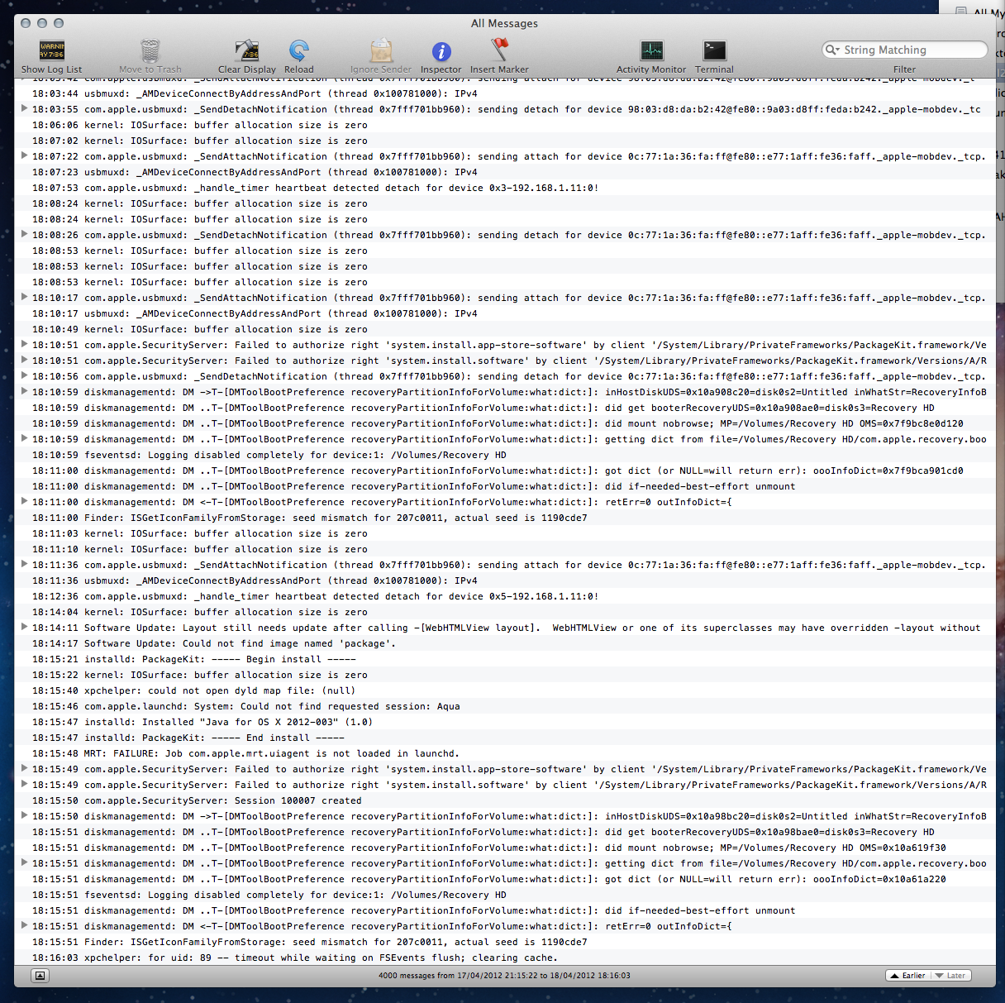
Task: Expand 18:15:50 diskmanagementd inHostDiskUDS entry
Action: 24,815
